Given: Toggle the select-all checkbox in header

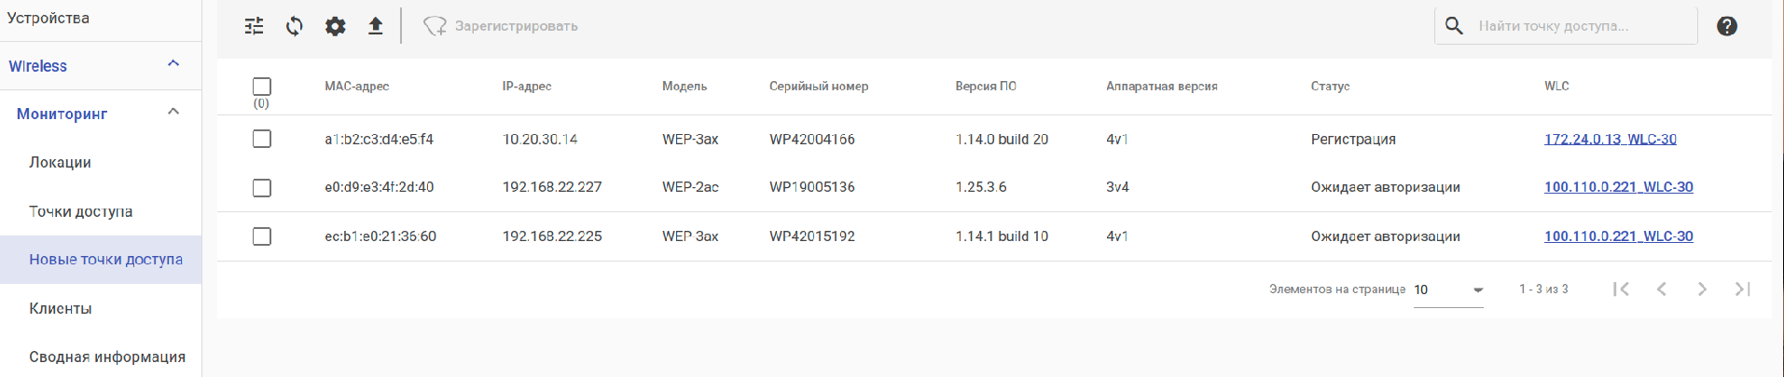Looking at the screenshot, I should tap(262, 87).
